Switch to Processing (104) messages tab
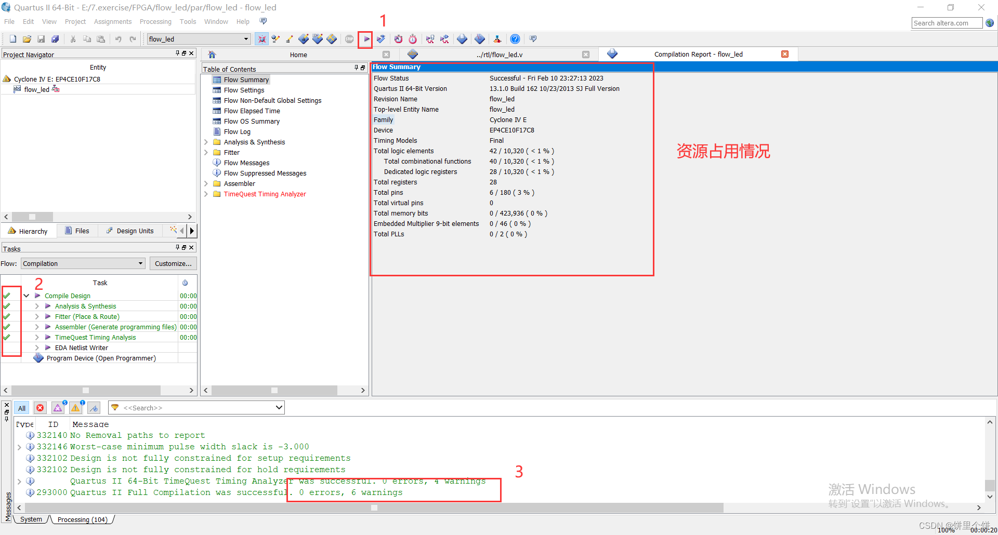Screen dimensions: 998x535 tap(82, 519)
